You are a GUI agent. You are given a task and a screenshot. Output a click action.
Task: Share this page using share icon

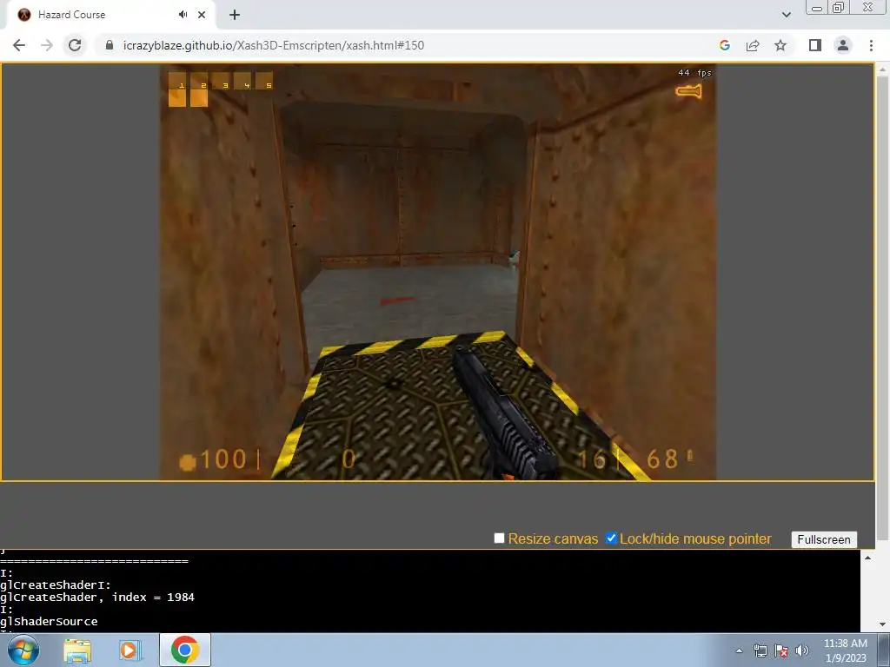[x=753, y=45]
